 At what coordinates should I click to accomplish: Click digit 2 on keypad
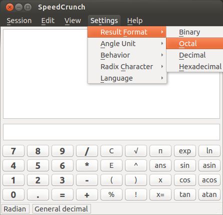coord(38,180)
